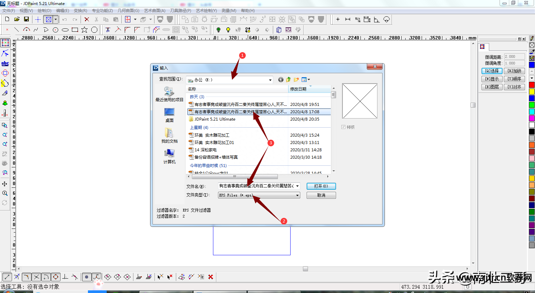
Task: Select the JDPaint 5.21 Ultimate folder
Action: click(215, 119)
